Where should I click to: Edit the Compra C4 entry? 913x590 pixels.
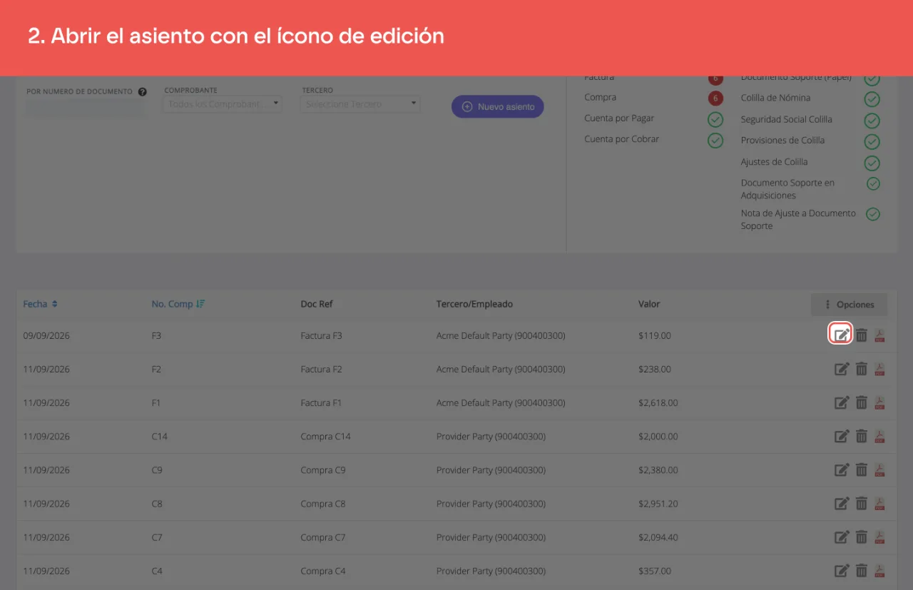842,571
